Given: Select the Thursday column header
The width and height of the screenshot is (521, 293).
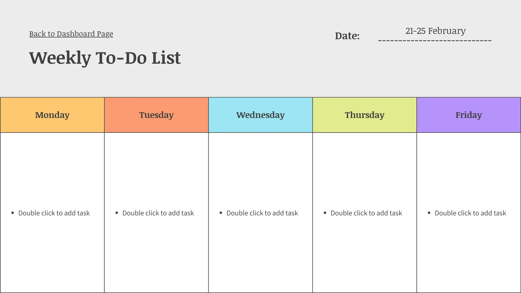Looking at the screenshot, I should [365, 115].
